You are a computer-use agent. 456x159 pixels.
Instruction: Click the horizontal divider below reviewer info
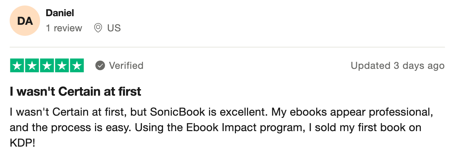click(227, 47)
